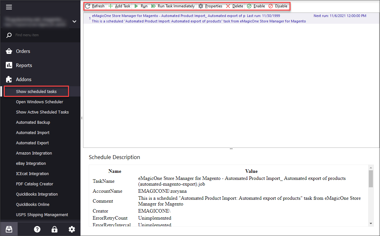Open Automated Import addon
The height and width of the screenshot is (236, 380).
click(x=33, y=132)
